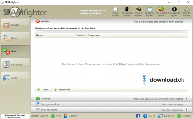Viewport: 193px width, 119px height.
Task: Click the Importér button
Action: pyautogui.click(x=62, y=90)
